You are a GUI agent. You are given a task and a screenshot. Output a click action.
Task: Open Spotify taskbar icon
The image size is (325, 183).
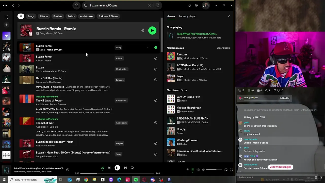pyautogui.click(x=136, y=180)
